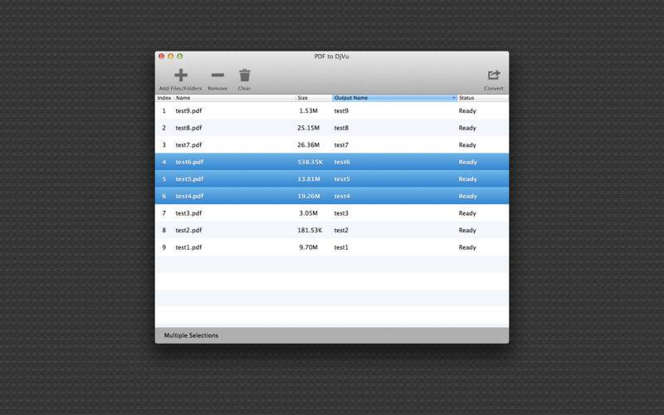Click the 1.53M size cell
The image size is (664, 415).
click(308, 111)
